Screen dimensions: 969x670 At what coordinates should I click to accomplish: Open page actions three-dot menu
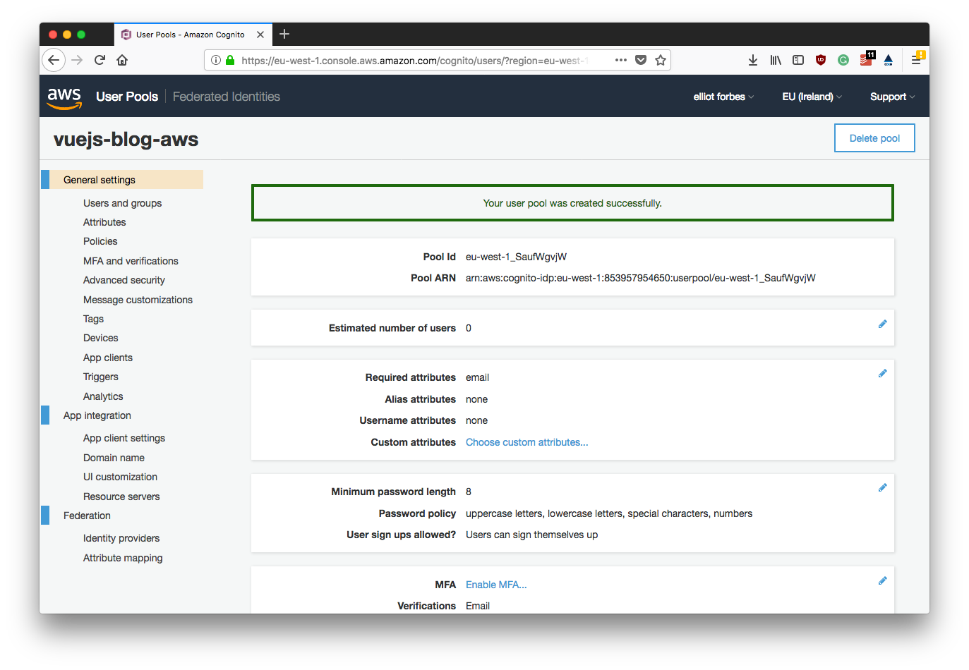[x=621, y=60]
